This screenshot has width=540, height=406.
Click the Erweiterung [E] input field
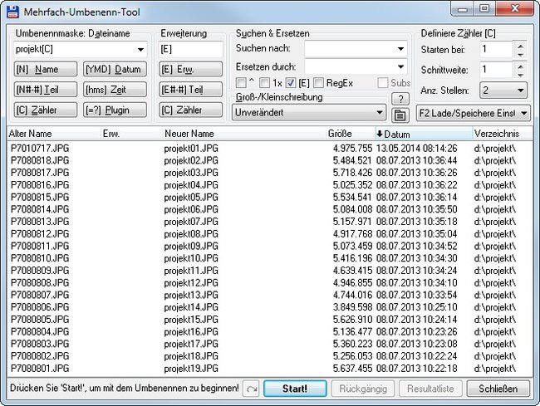pos(190,49)
